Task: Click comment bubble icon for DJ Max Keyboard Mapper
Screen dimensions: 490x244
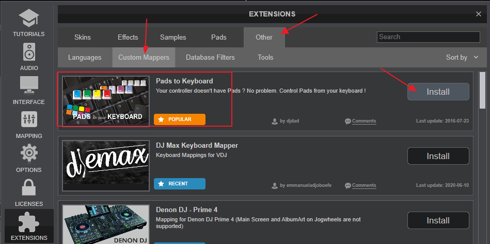Action: coord(348,186)
